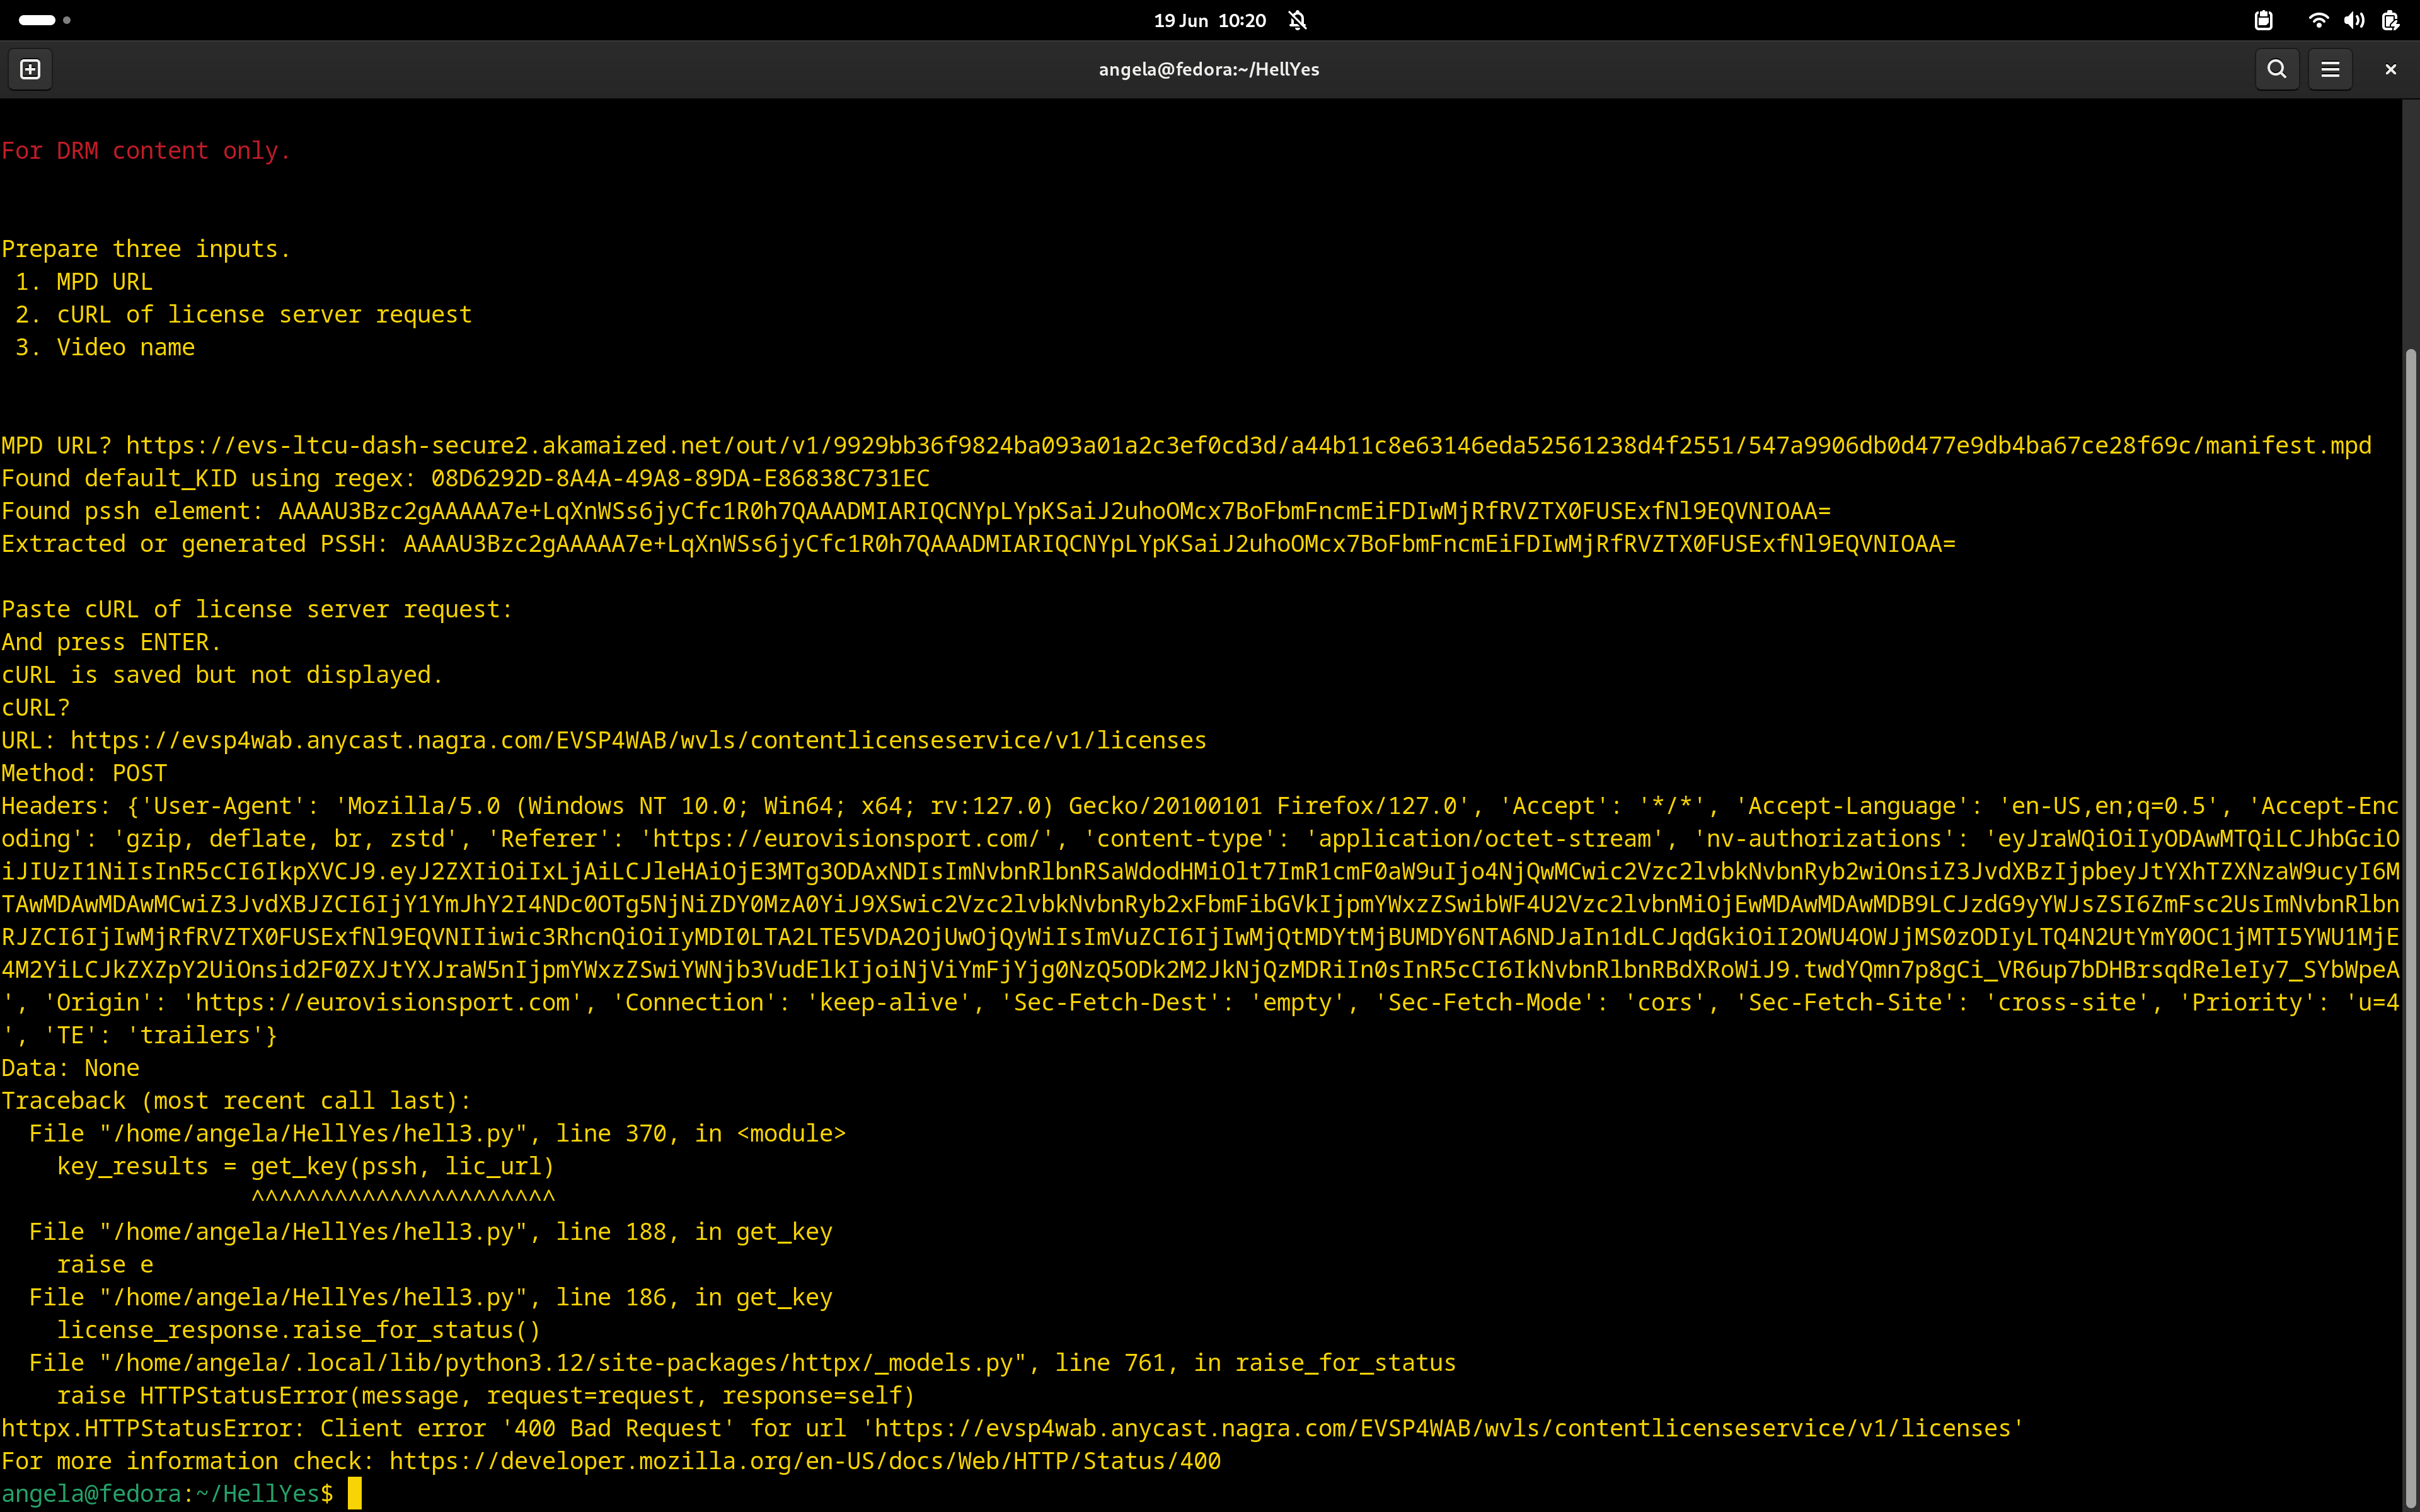The image size is (2420, 1512).
Task: Click the manifest.mpd URL
Action: tap(1248, 446)
